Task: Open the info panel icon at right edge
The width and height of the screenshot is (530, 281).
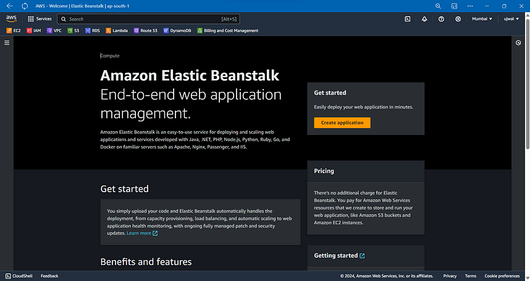Action: coord(518,43)
